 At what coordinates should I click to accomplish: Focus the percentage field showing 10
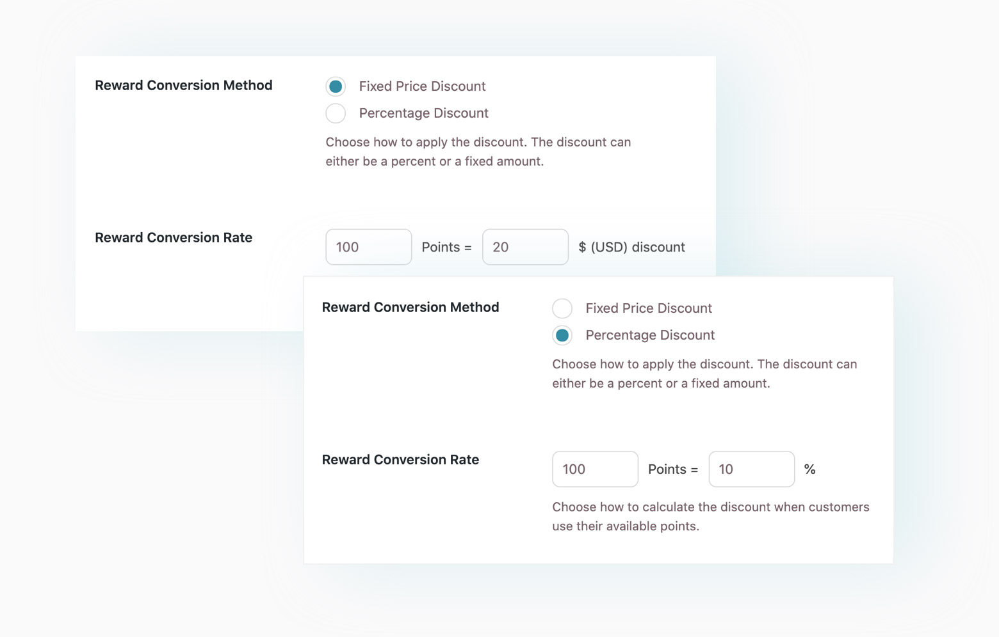tap(752, 469)
